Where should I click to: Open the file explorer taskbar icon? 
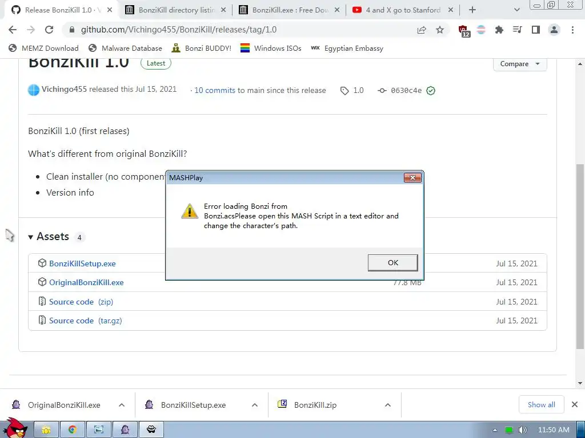[x=46, y=430]
